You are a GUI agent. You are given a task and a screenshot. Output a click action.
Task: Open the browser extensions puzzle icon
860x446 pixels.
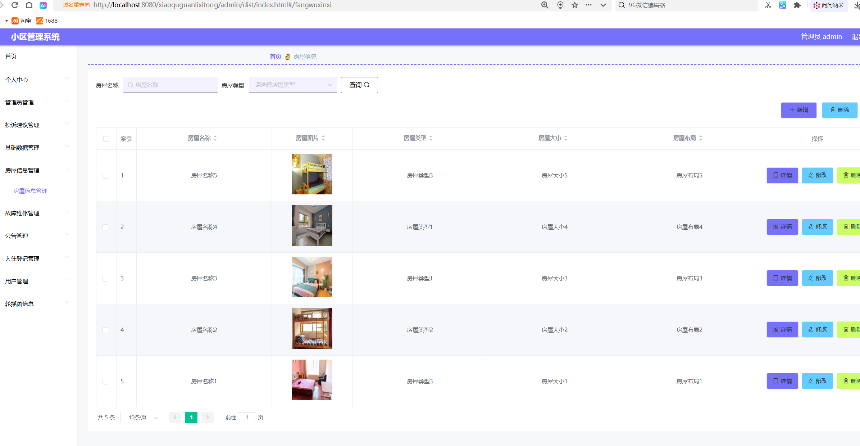[x=797, y=5]
